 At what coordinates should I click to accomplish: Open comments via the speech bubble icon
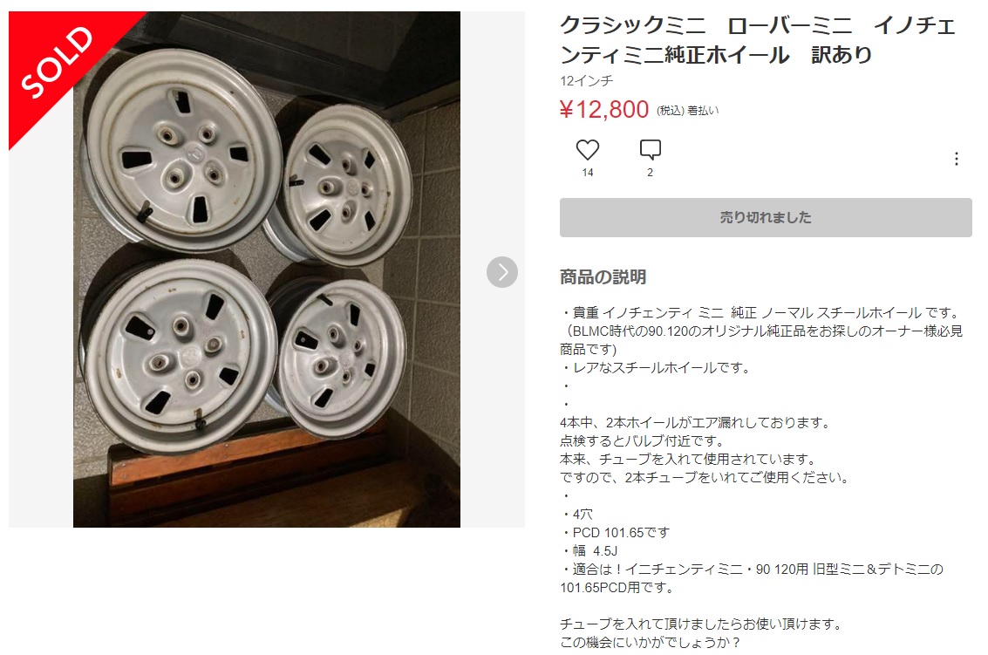[651, 149]
